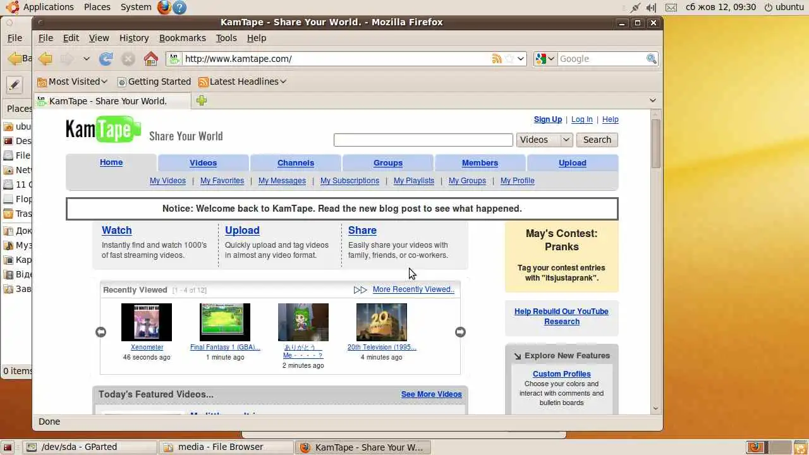
Task: Click the Watch heading link
Action: (117, 231)
